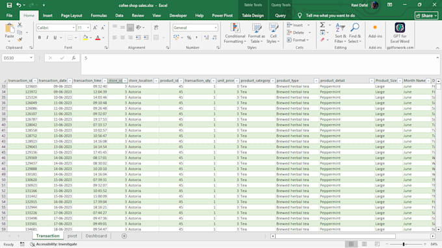
Task: Increase font size with the large A icon
Action: [x=96, y=27]
